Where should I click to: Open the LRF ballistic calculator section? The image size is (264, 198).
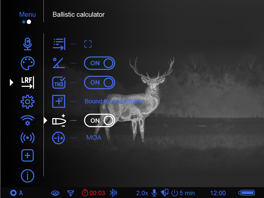(28, 82)
